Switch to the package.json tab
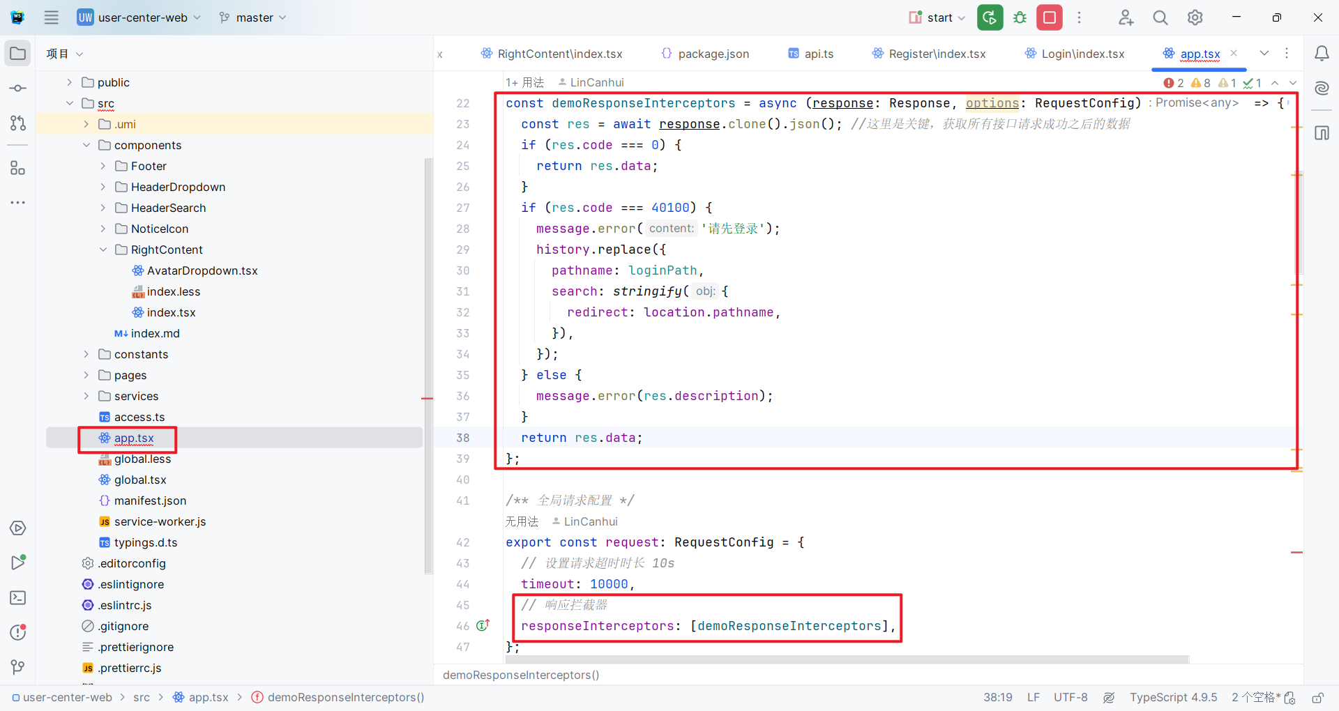This screenshot has height=711, width=1339. point(705,54)
